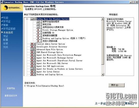This screenshot has height=108, width=139.
Task: Select 创建克隆 CD feature row
Action: (x=48, y=33)
